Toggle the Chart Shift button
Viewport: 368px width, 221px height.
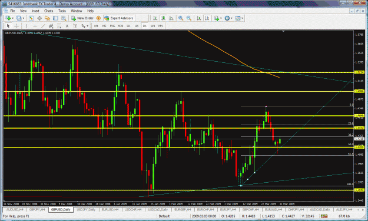tap(207, 18)
